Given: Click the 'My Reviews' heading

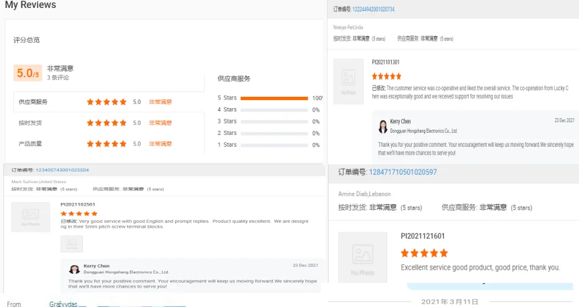Looking at the screenshot, I should click(x=30, y=5).
